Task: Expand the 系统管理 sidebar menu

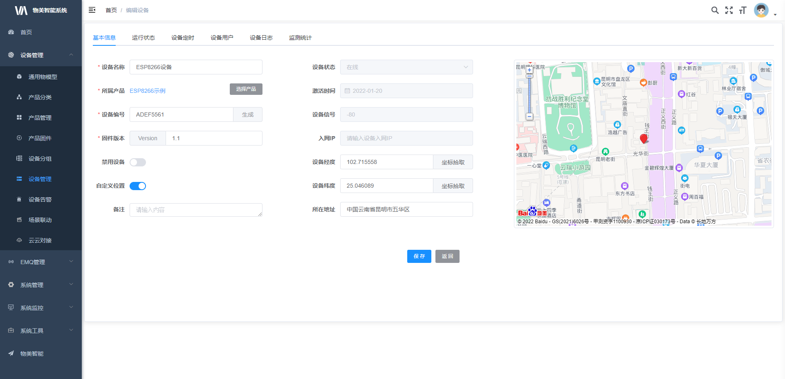Action: tap(41, 285)
